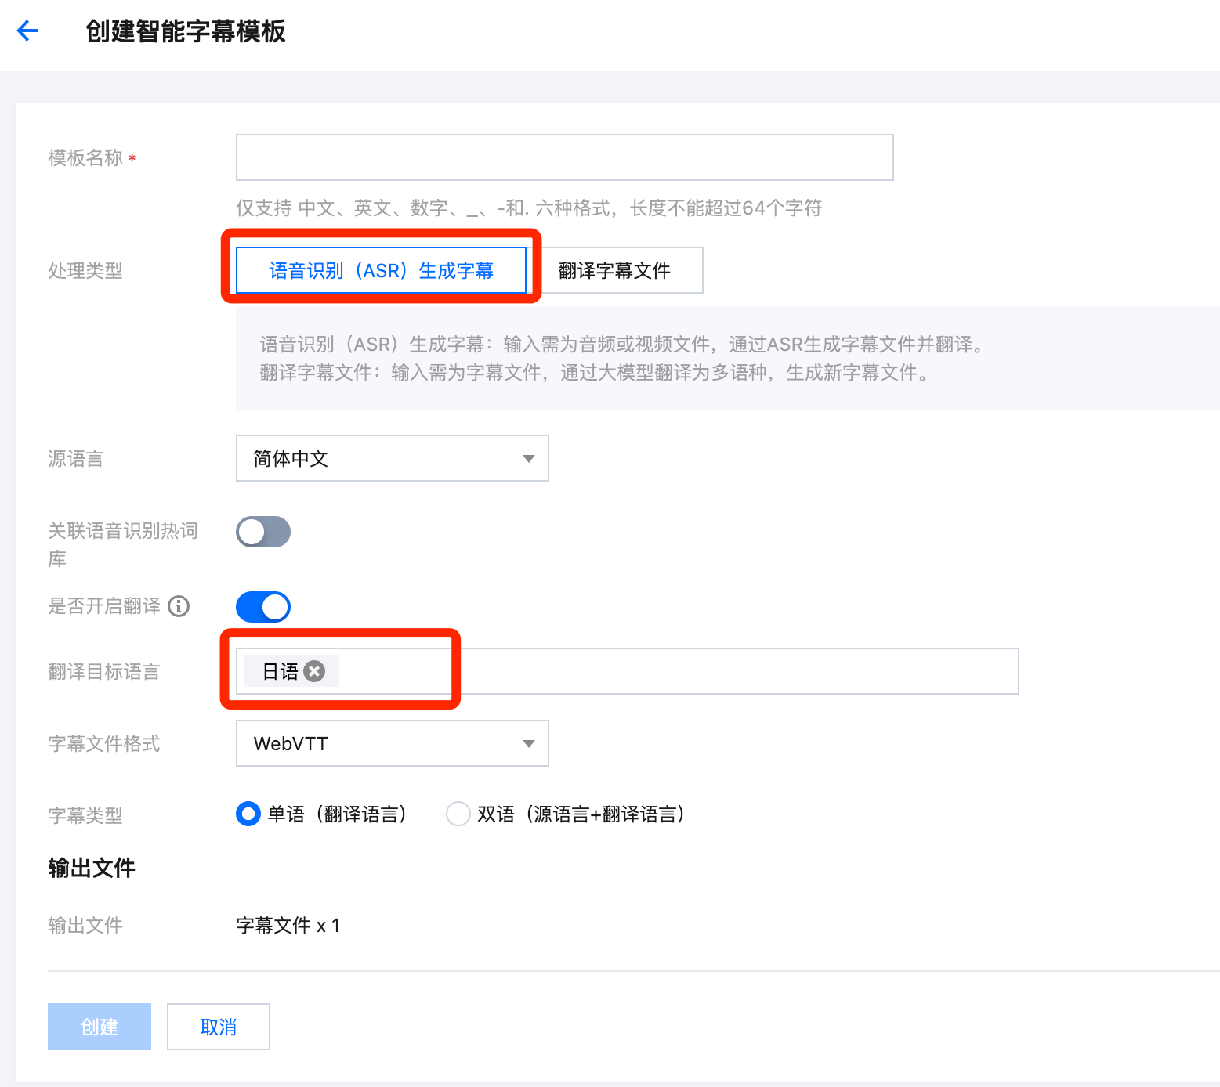Screen dimensions: 1220x1087
Task: Click the 取消 button
Action: pyautogui.click(x=219, y=1027)
